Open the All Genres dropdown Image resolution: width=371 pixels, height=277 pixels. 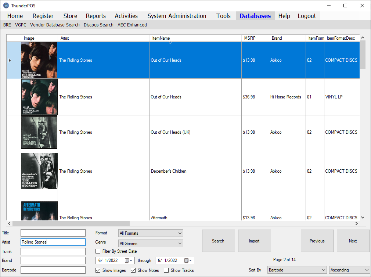click(151, 243)
